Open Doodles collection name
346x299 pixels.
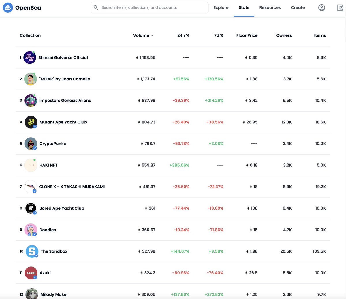tap(48, 230)
